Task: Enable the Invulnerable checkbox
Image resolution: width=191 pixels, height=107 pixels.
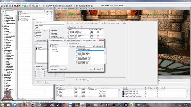Action: point(50,33)
